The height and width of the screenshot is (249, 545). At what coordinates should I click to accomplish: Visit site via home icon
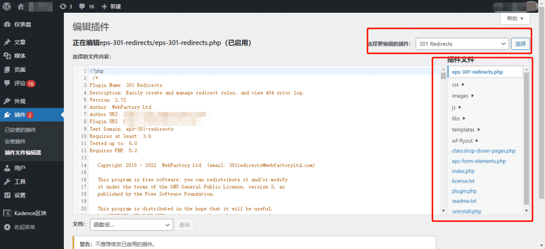[21, 6]
